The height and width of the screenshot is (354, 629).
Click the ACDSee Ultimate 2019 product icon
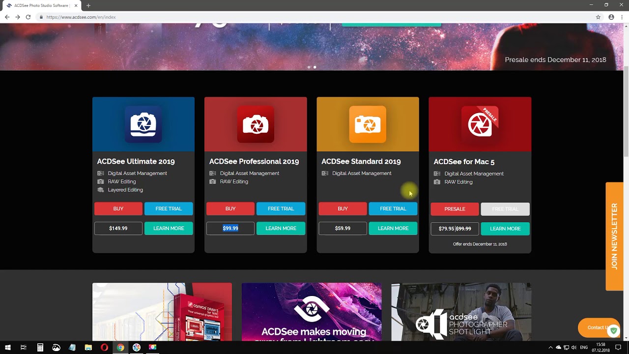click(143, 124)
